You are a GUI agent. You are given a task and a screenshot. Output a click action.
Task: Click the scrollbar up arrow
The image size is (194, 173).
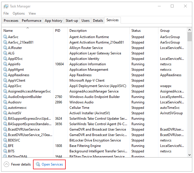point(189,30)
